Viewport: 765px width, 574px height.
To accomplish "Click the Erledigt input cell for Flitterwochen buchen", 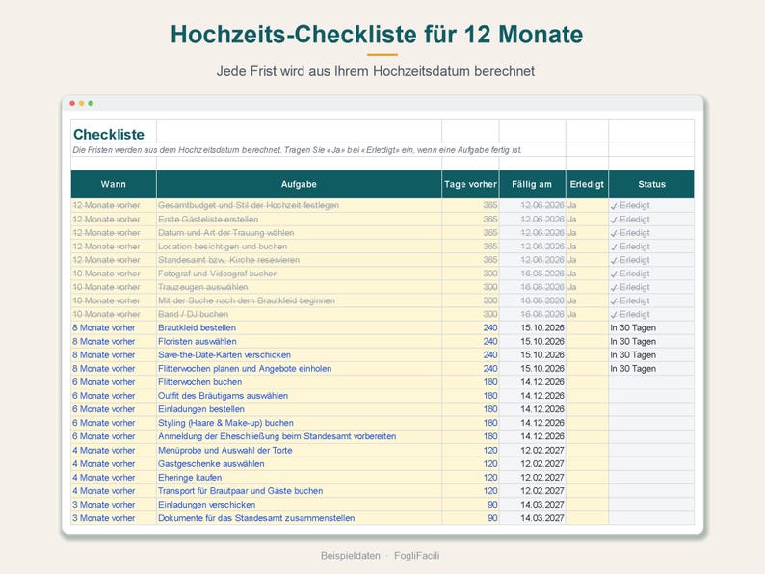I will [587, 381].
